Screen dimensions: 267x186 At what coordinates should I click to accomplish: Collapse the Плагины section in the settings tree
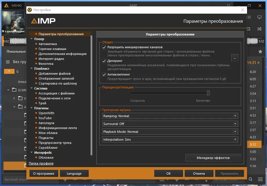tap(32, 108)
